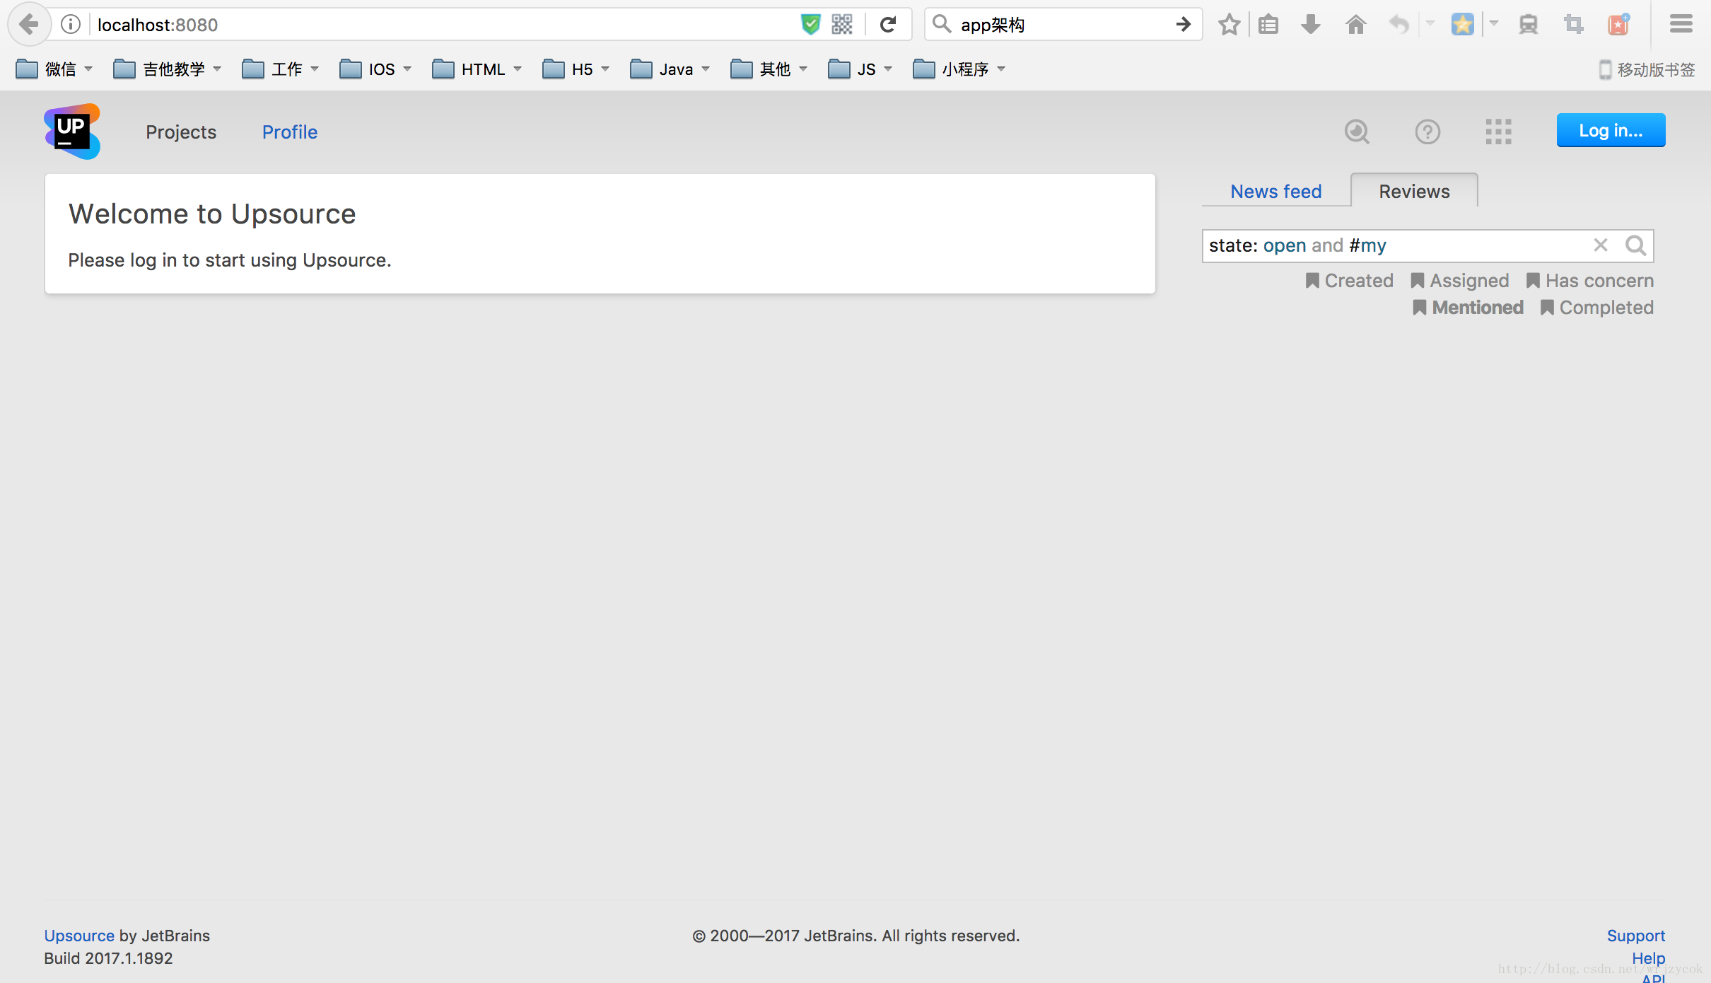The width and height of the screenshot is (1711, 983).
Task: Open the downloads arrow icon
Action: pyautogui.click(x=1311, y=25)
